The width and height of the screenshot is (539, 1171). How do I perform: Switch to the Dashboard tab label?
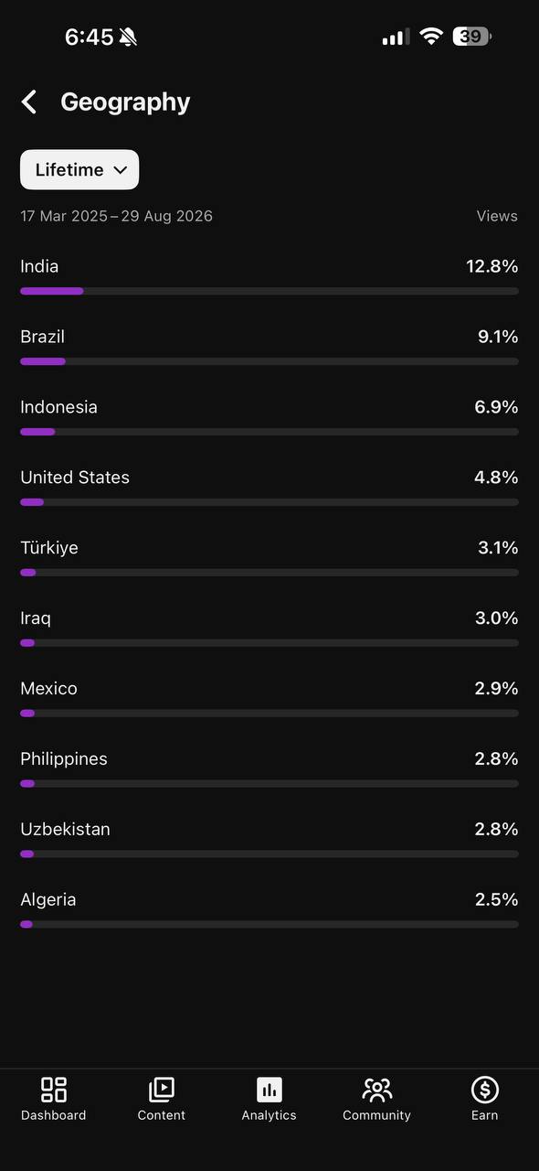point(54,1115)
